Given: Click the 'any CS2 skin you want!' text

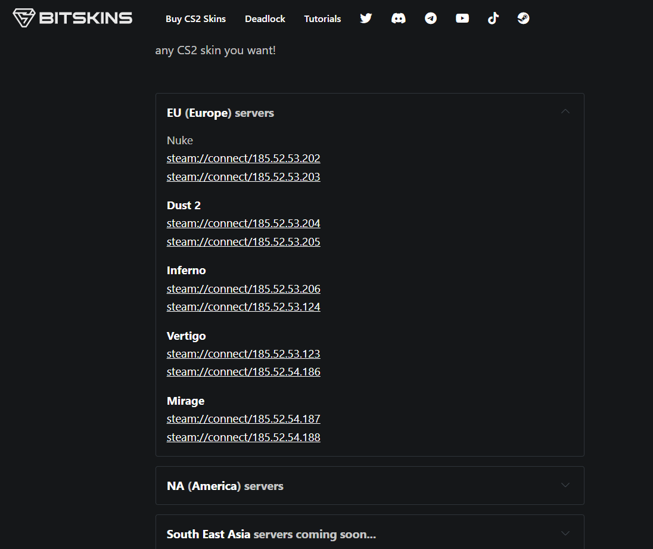Looking at the screenshot, I should coord(215,51).
